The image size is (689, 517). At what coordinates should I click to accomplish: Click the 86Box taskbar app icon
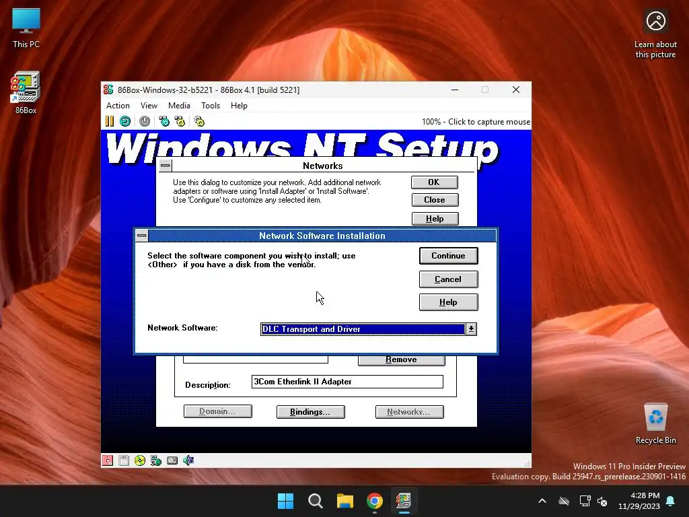(404, 501)
